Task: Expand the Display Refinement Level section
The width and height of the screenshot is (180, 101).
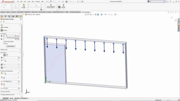Action: click(20, 95)
